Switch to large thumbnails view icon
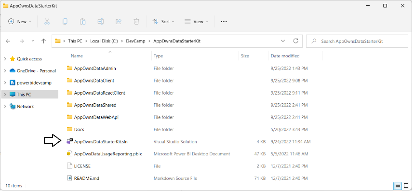 pos(406,186)
